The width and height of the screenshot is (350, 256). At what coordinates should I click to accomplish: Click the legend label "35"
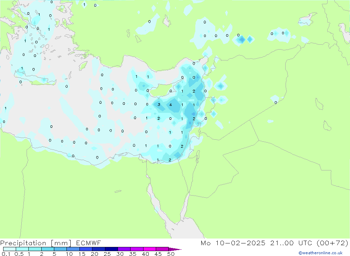click(133, 254)
